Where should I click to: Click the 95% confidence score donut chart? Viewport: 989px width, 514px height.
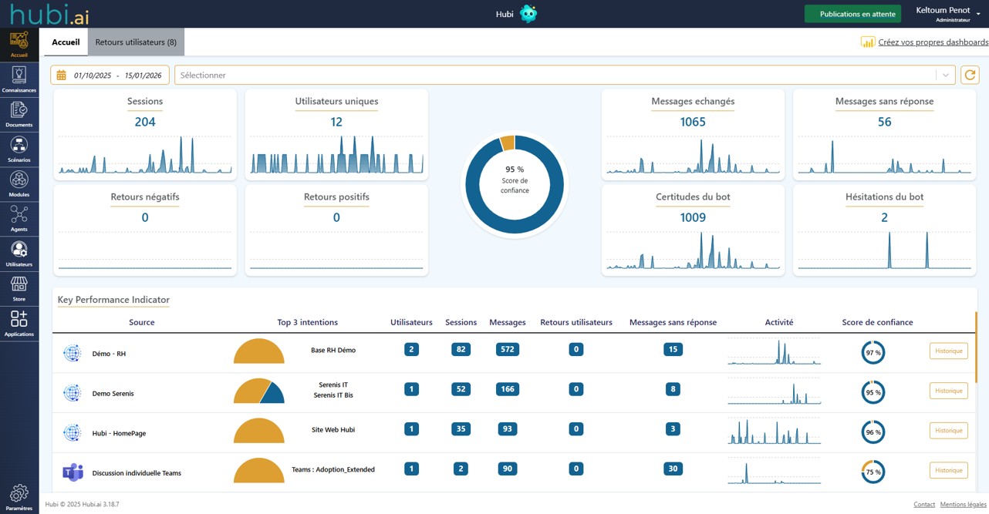[x=515, y=183]
